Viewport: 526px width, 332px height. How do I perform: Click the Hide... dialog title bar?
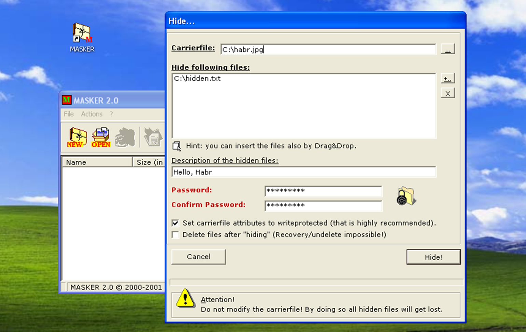point(316,21)
